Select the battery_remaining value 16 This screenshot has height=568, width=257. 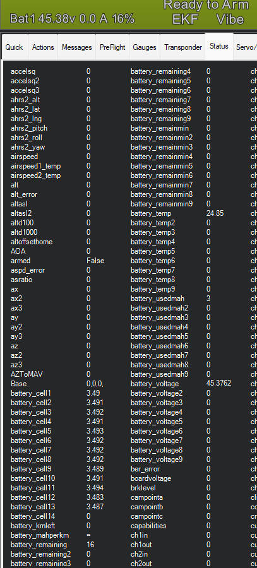coord(90,545)
